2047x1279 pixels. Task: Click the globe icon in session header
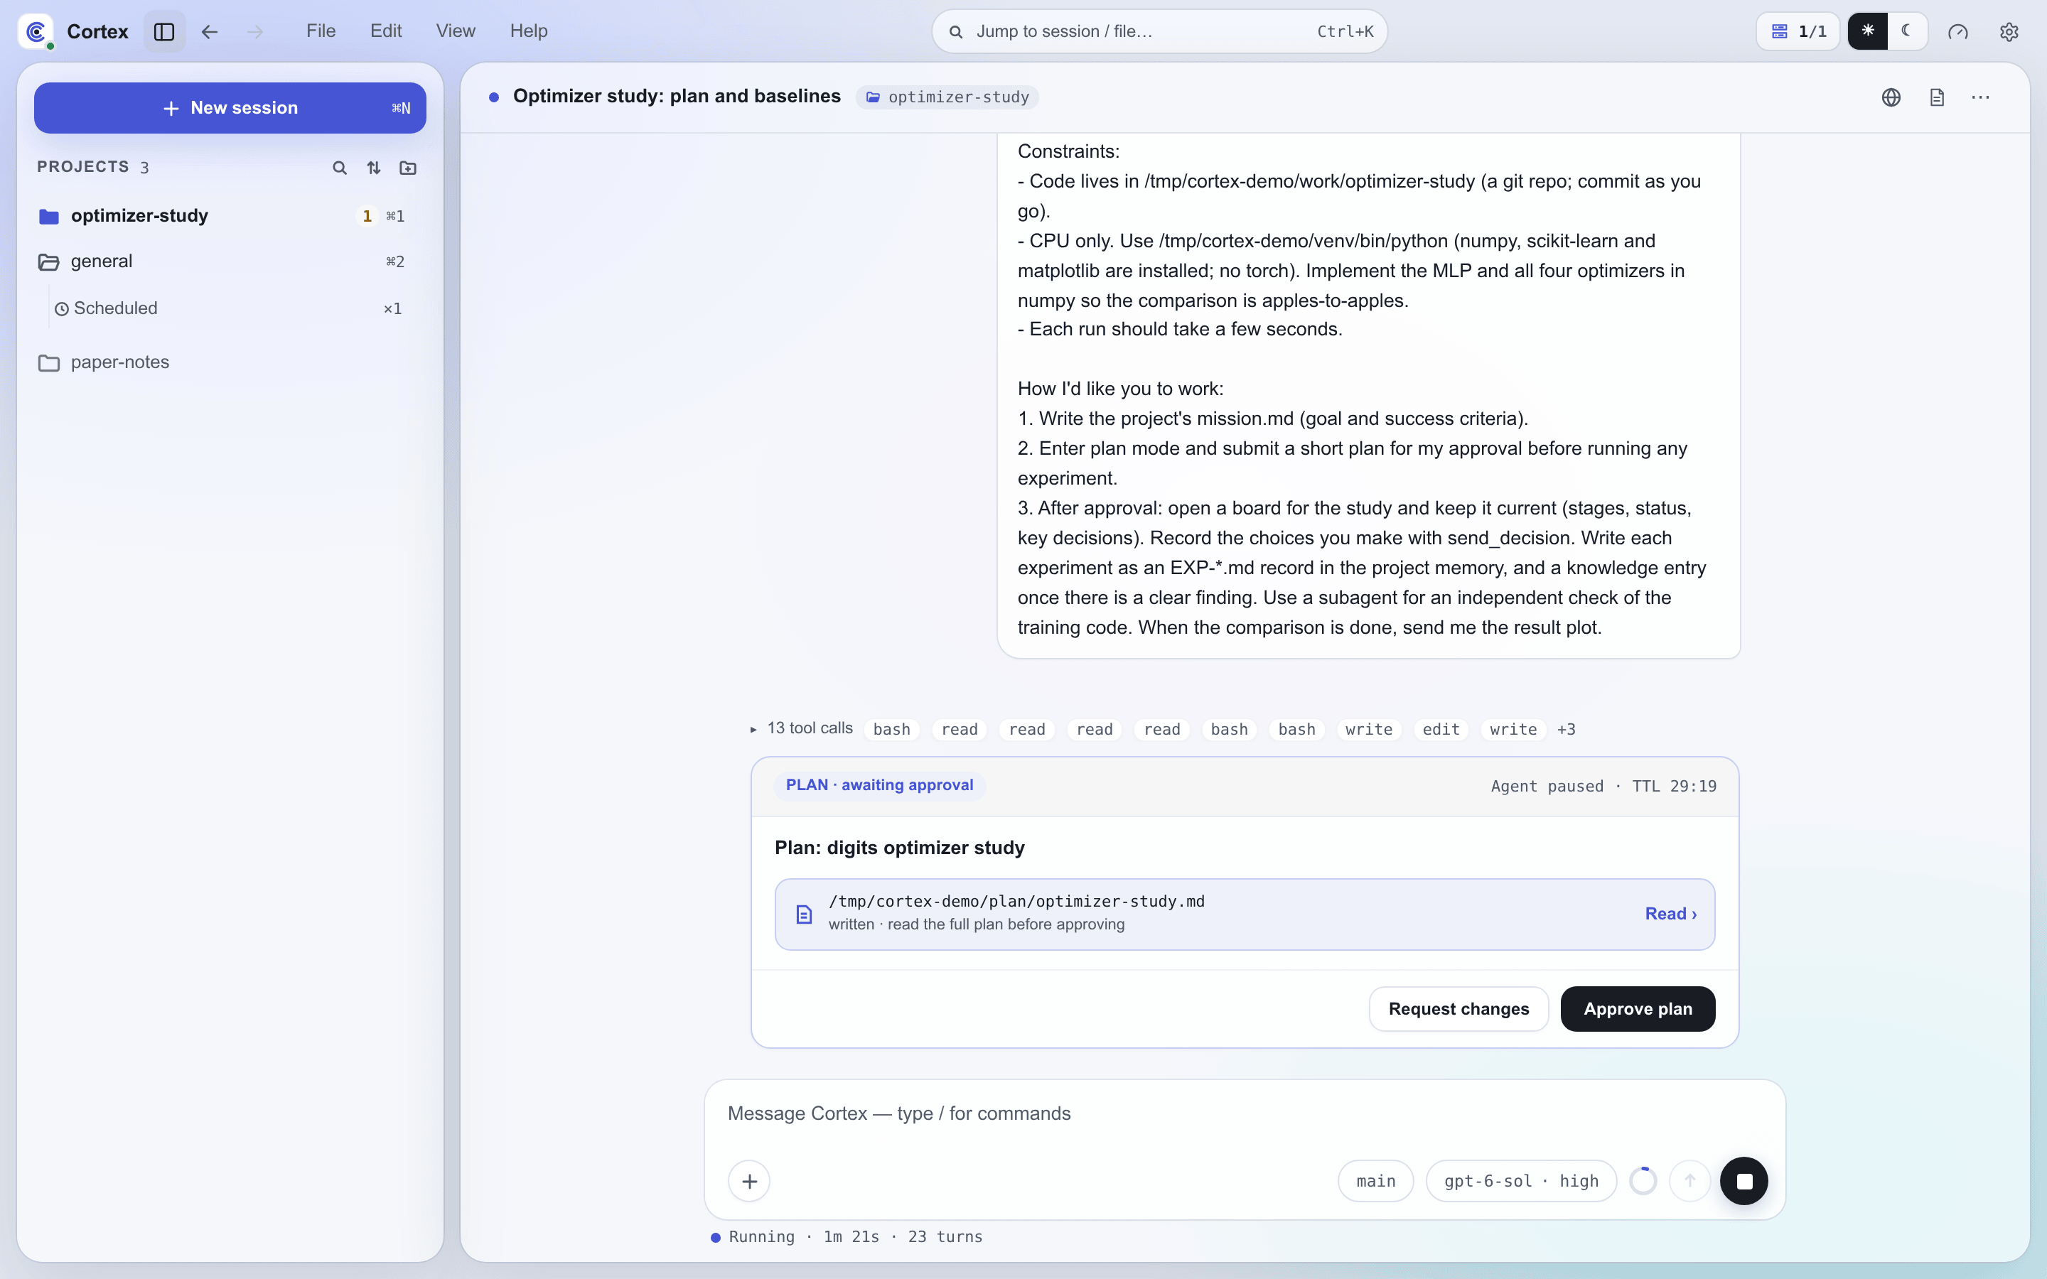coord(1891,97)
